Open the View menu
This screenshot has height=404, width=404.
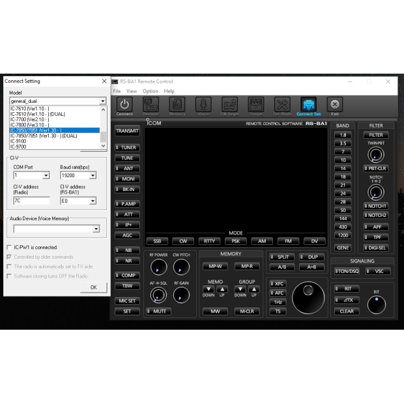point(132,91)
